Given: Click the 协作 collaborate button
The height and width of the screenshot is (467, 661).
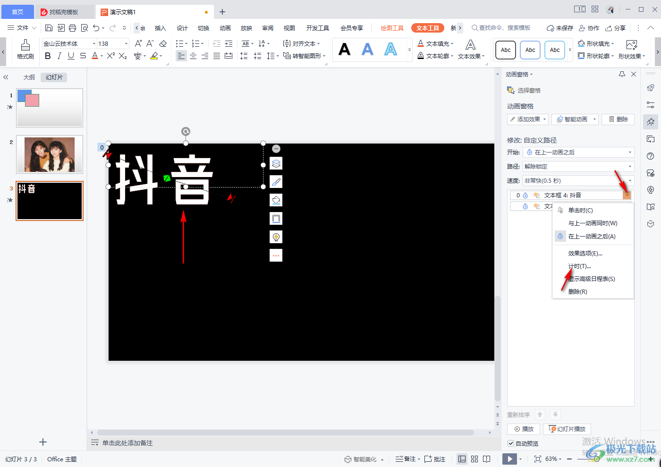Looking at the screenshot, I should [x=589, y=28].
